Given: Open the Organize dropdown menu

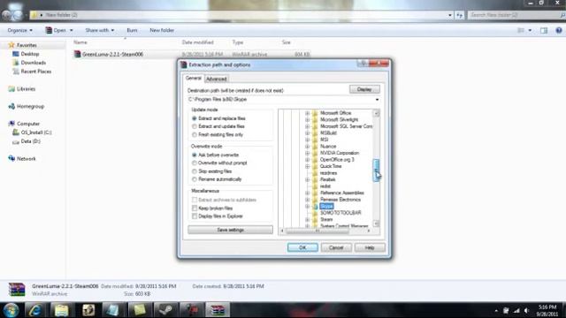Looking at the screenshot, I should [19, 30].
